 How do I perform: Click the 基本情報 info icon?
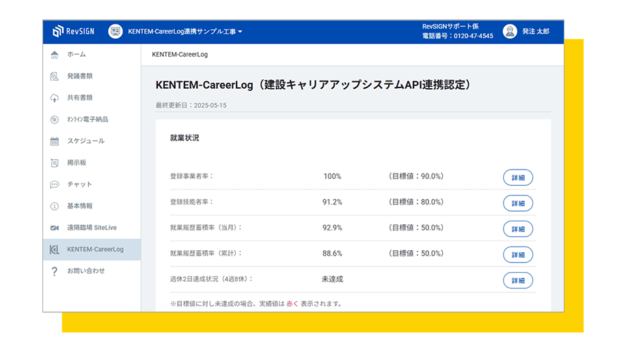pyautogui.click(x=55, y=206)
